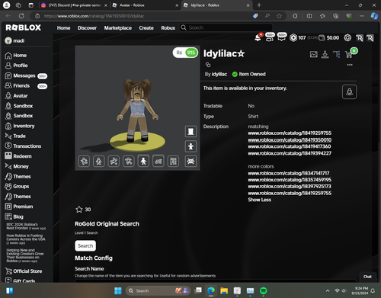Open Official Store in the sidebar
Viewport: 381px width, 298px height.
[24, 271]
